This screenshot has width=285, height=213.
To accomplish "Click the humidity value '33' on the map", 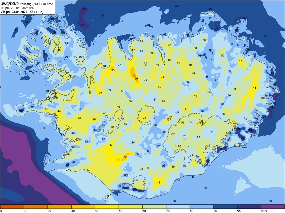I will pyautogui.click(x=126, y=157).
